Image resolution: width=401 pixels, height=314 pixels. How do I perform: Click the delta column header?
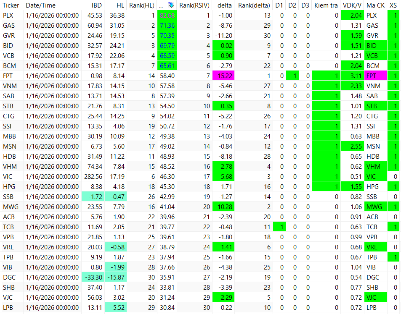pyautogui.click(x=225, y=5)
